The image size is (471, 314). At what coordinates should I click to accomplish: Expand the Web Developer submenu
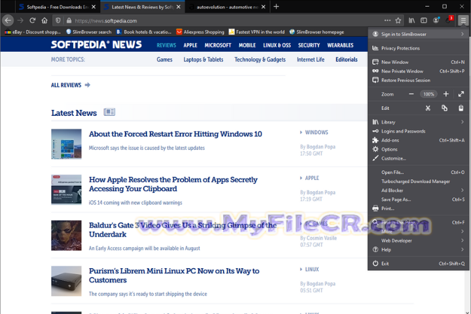click(x=419, y=241)
